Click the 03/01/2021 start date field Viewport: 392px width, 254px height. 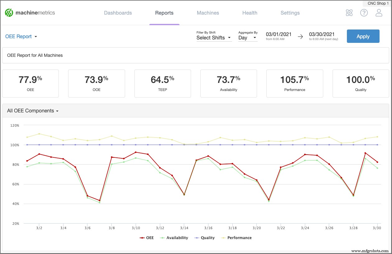(279, 34)
